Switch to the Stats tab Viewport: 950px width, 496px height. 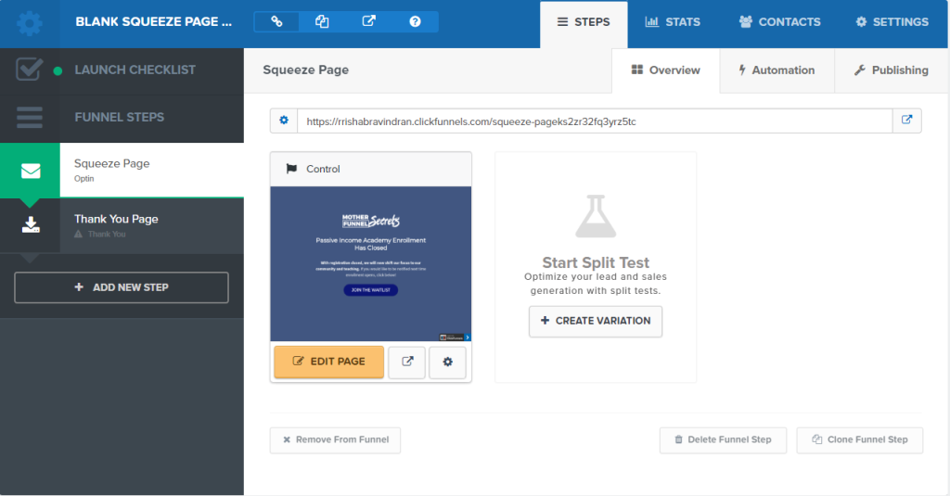(x=674, y=22)
